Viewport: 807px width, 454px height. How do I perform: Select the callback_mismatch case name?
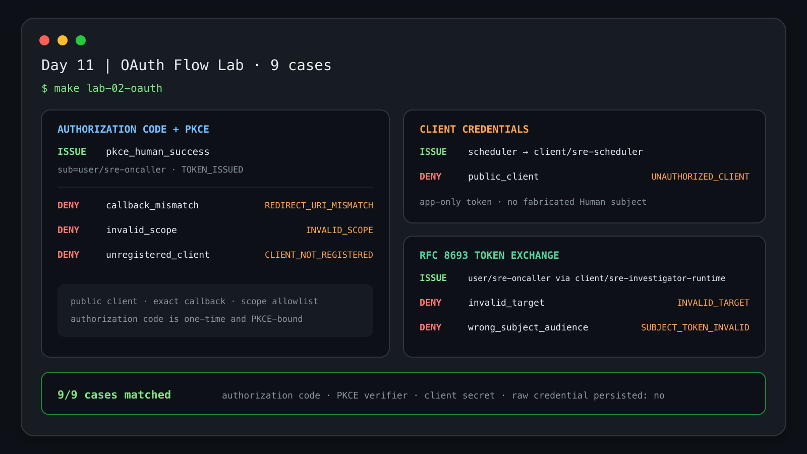(152, 205)
